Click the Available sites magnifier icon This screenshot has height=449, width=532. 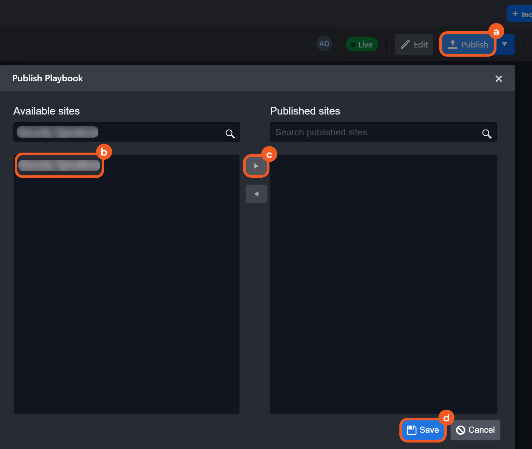tap(230, 133)
